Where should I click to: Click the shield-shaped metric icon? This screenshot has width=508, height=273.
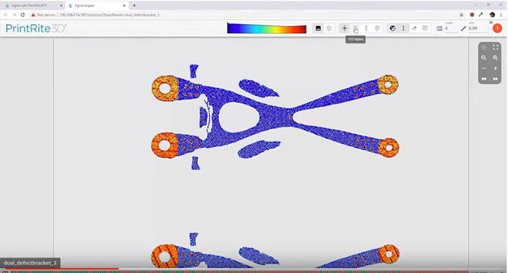377,28
